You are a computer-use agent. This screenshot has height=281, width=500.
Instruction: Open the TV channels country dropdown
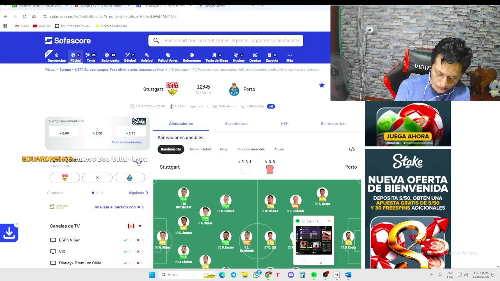(x=135, y=226)
